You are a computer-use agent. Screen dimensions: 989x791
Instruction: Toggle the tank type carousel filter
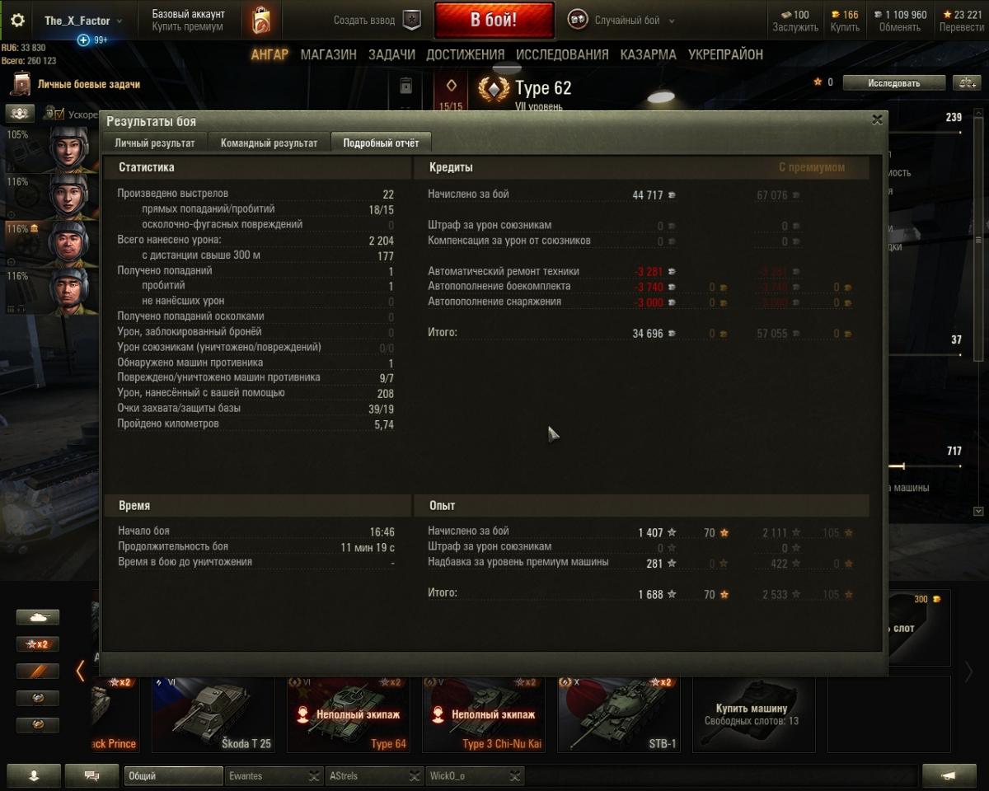point(38,617)
